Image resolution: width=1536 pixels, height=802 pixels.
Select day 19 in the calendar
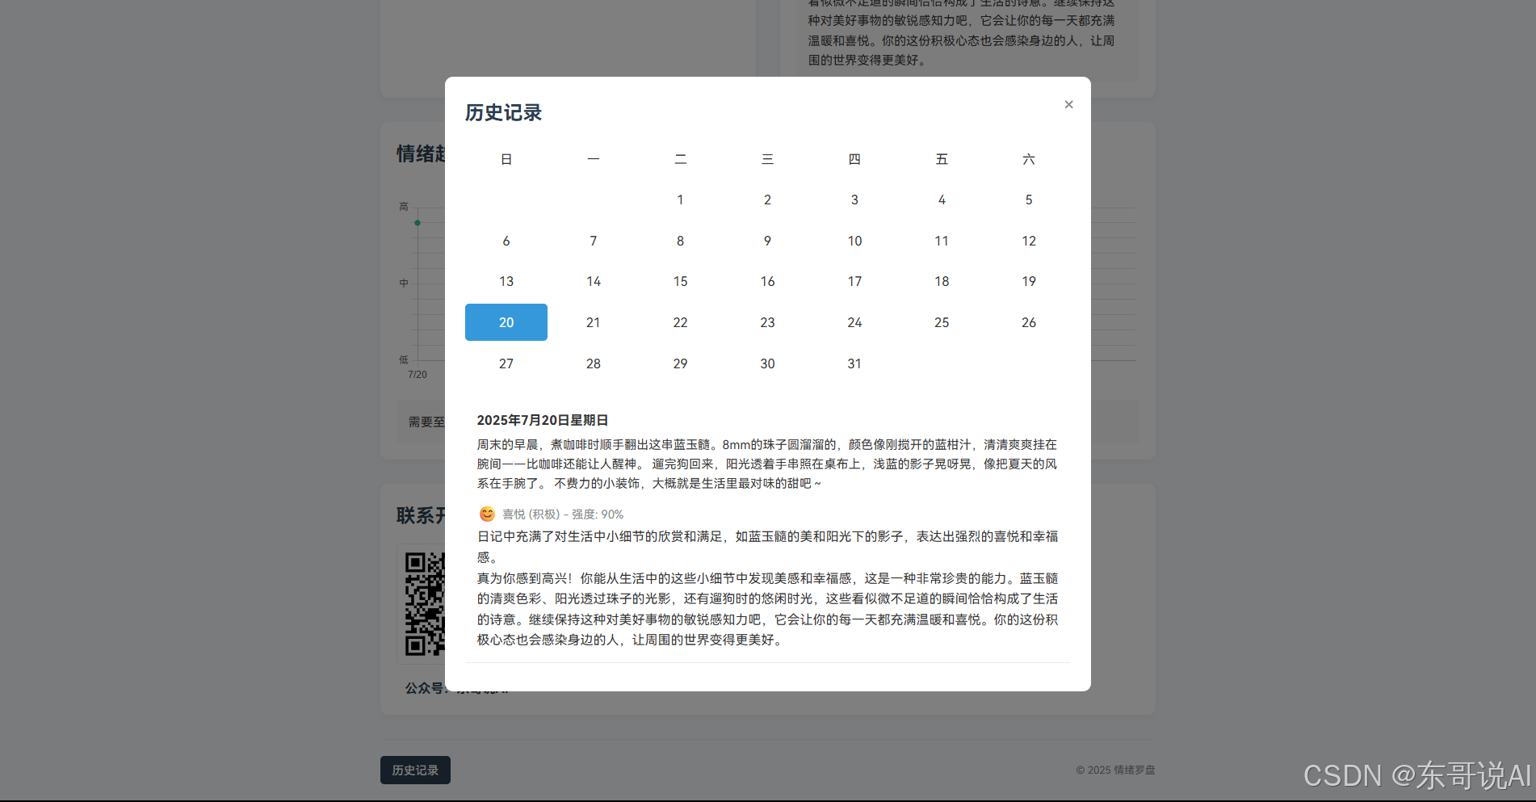1029,281
